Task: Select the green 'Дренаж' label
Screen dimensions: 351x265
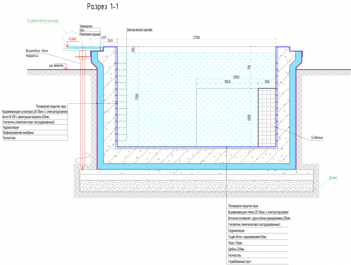Action: 333,178
